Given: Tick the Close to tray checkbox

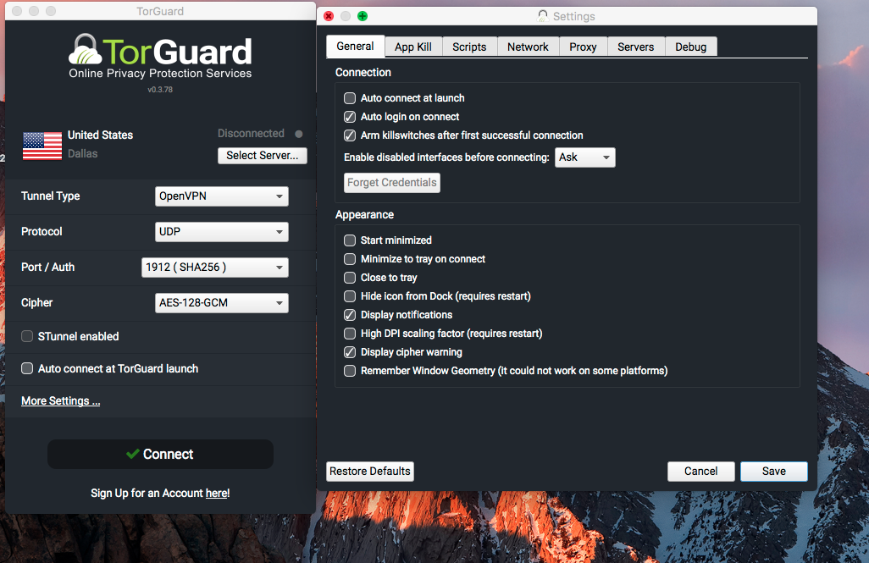Looking at the screenshot, I should pyautogui.click(x=350, y=278).
